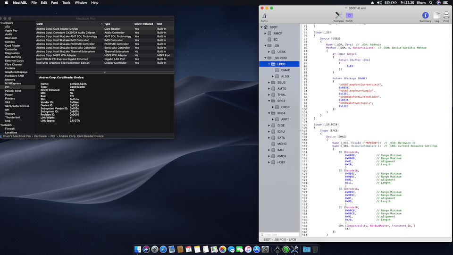Image resolution: width=453 pixels, height=255 pixels.
Task: Open Notification Center in menu bar
Action: point(445,3)
